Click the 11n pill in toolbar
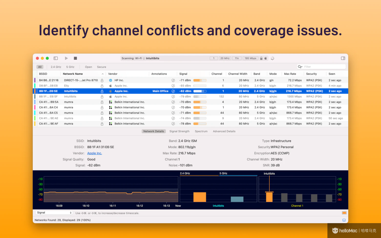Screen dimensions: 381x238 click(237, 58)
